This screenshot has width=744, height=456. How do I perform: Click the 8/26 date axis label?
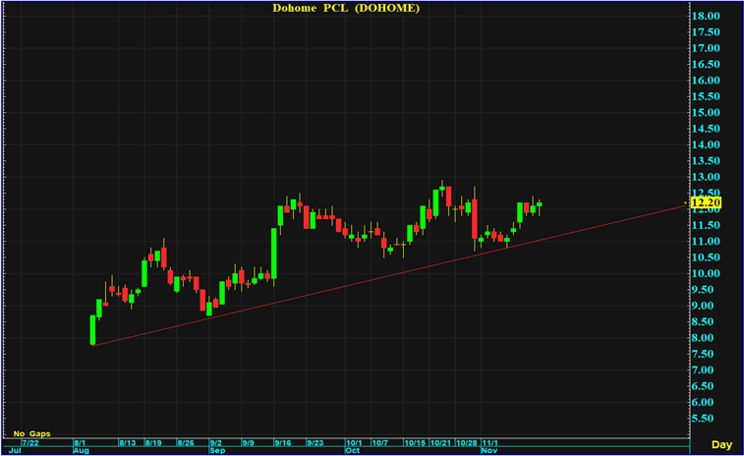(186, 442)
